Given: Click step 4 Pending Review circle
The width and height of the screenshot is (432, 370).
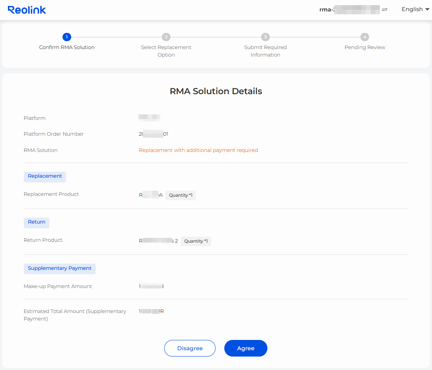Looking at the screenshot, I should pyautogui.click(x=365, y=37).
